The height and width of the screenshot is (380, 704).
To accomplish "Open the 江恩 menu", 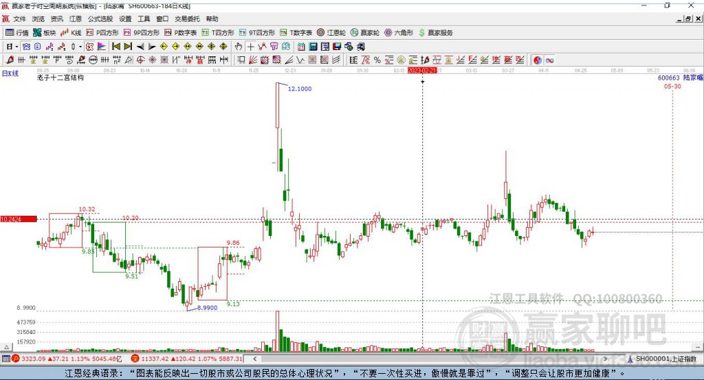I will (x=76, y=19).
